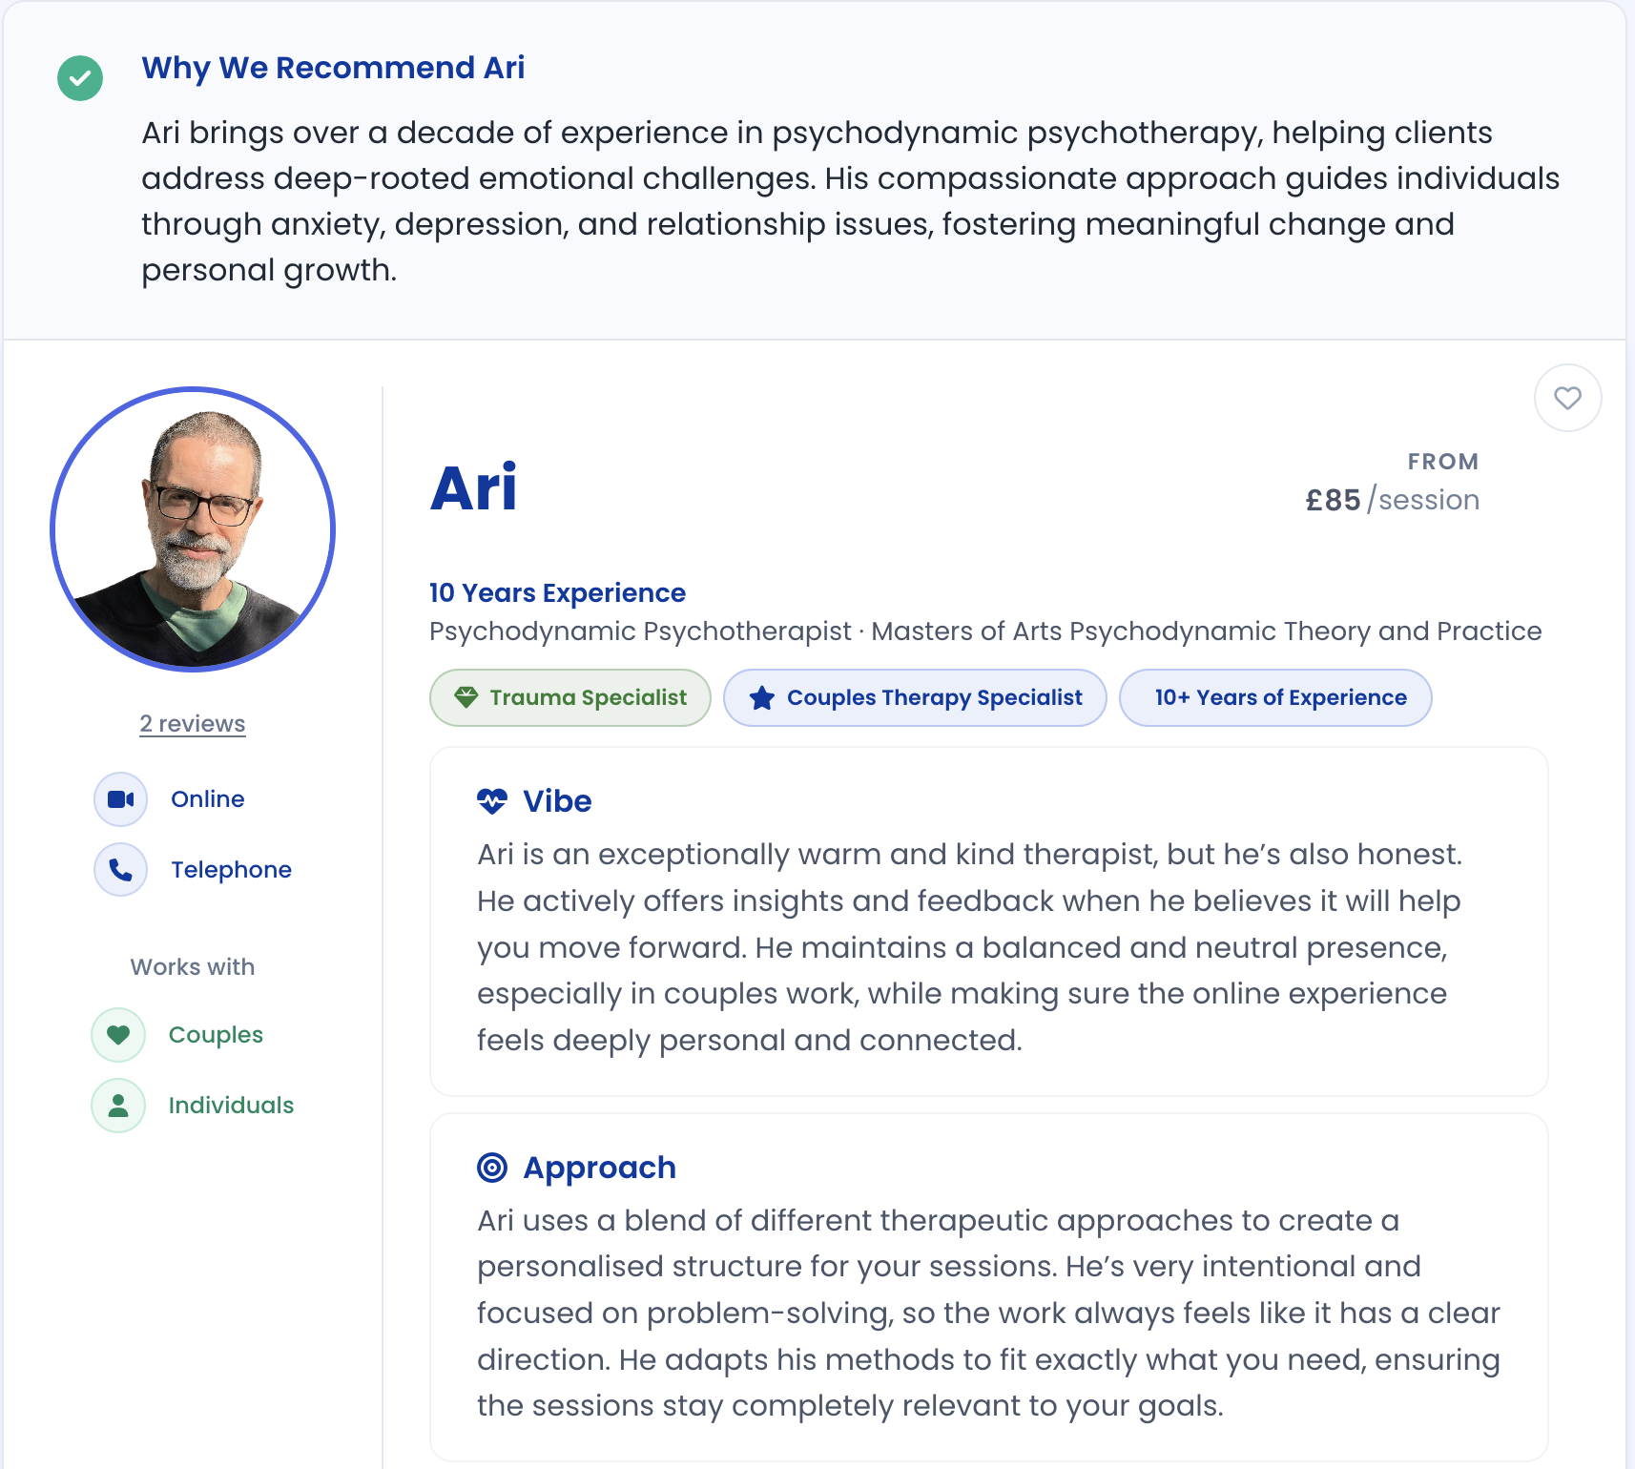Click the Couples heart icon
Image resolution: width=1635 pixels, height=1469 pixels.
118,1035
